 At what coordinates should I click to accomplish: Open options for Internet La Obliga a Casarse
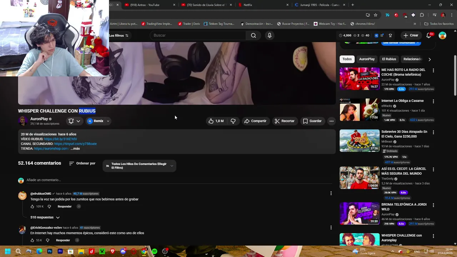pyautogui.click(x=433, y=101)
